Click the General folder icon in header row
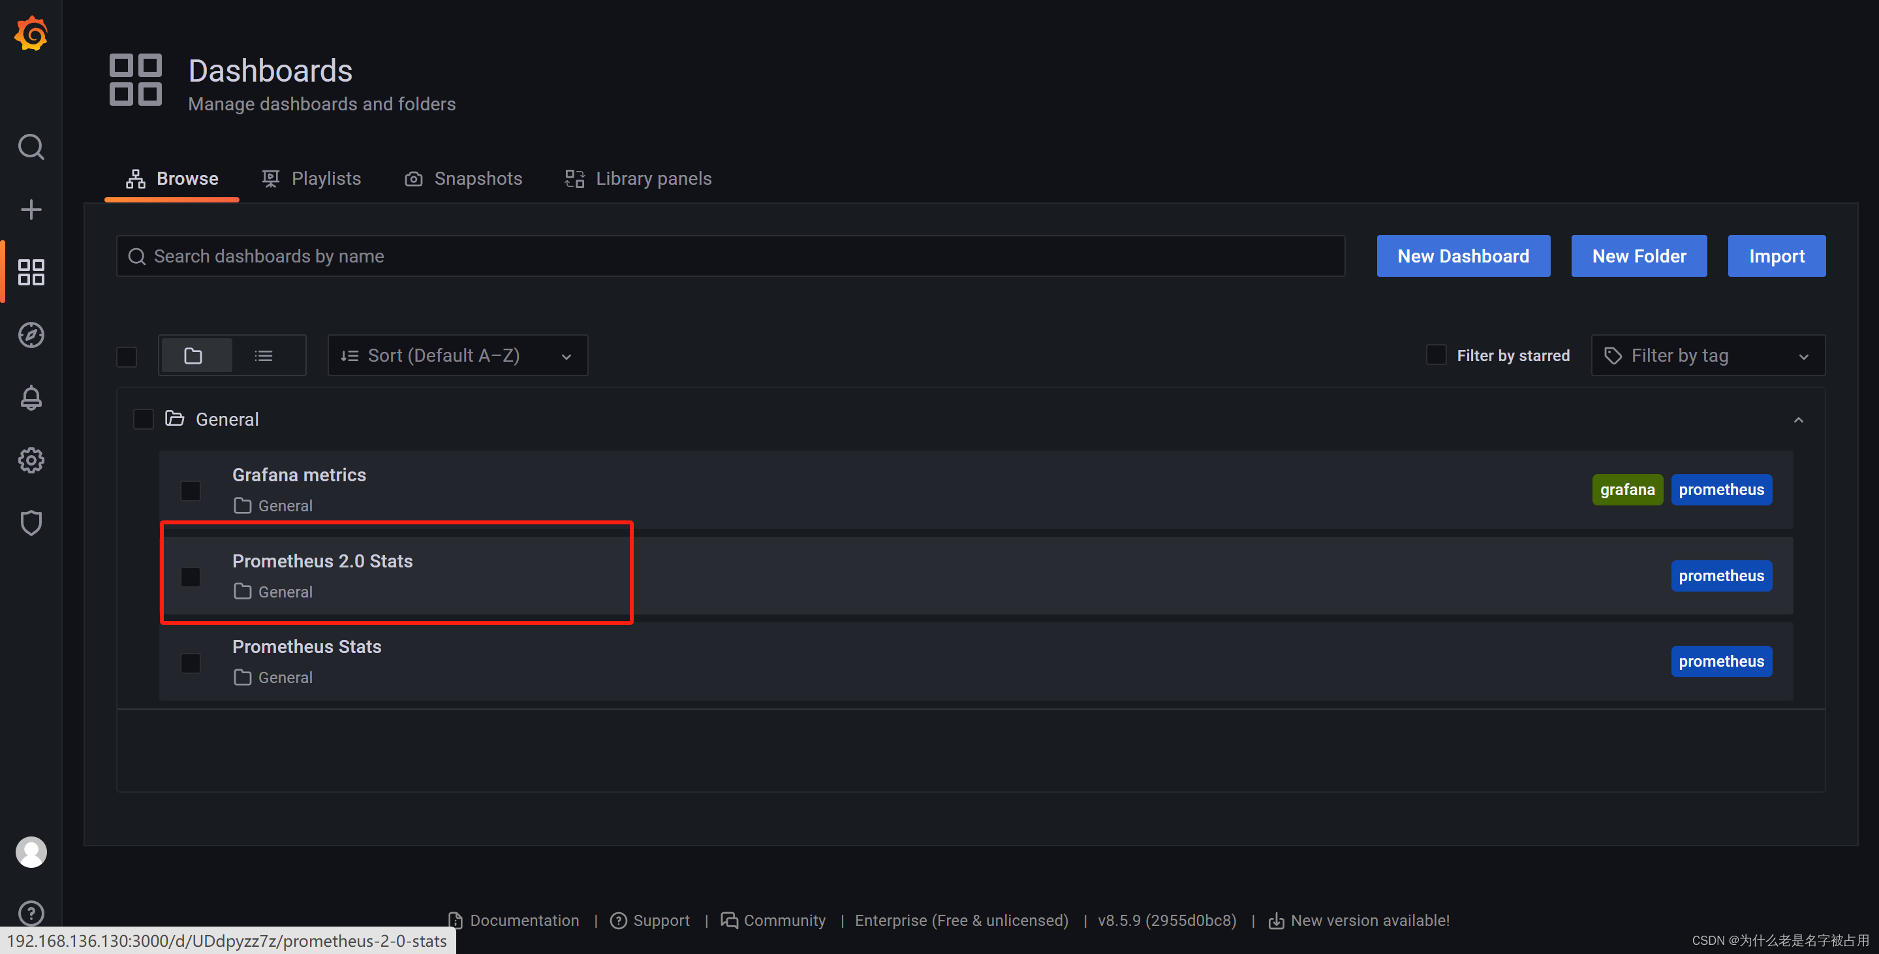 (174, 419)
